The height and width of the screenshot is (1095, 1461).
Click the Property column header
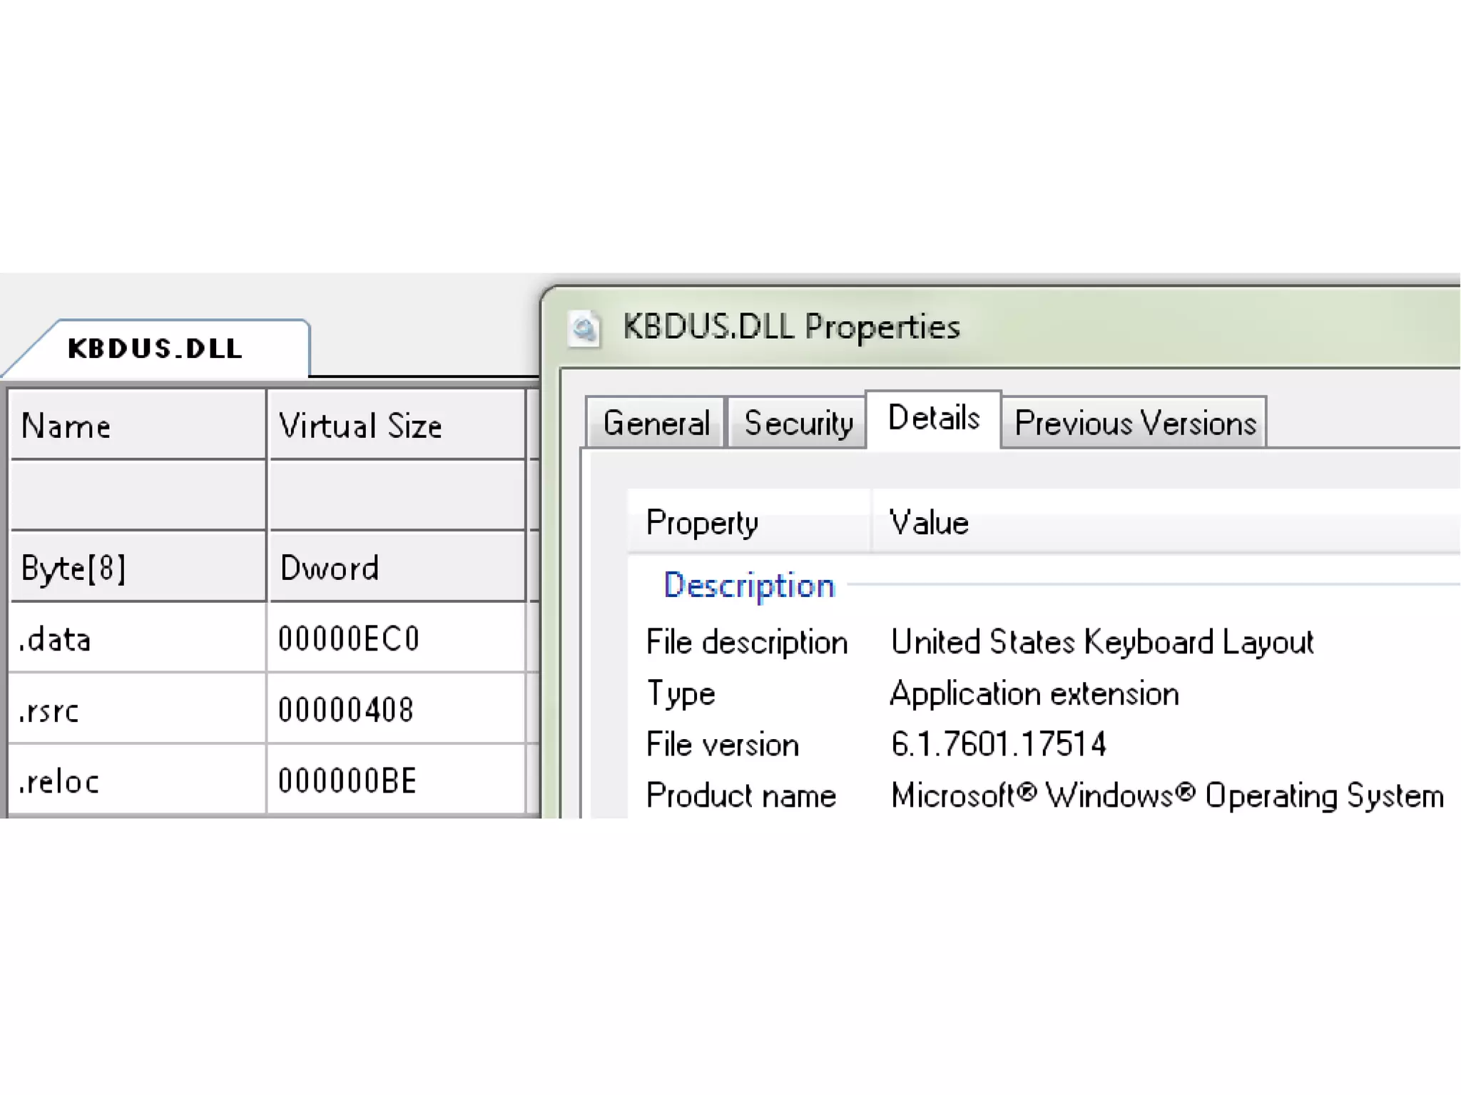click(702, 522)
